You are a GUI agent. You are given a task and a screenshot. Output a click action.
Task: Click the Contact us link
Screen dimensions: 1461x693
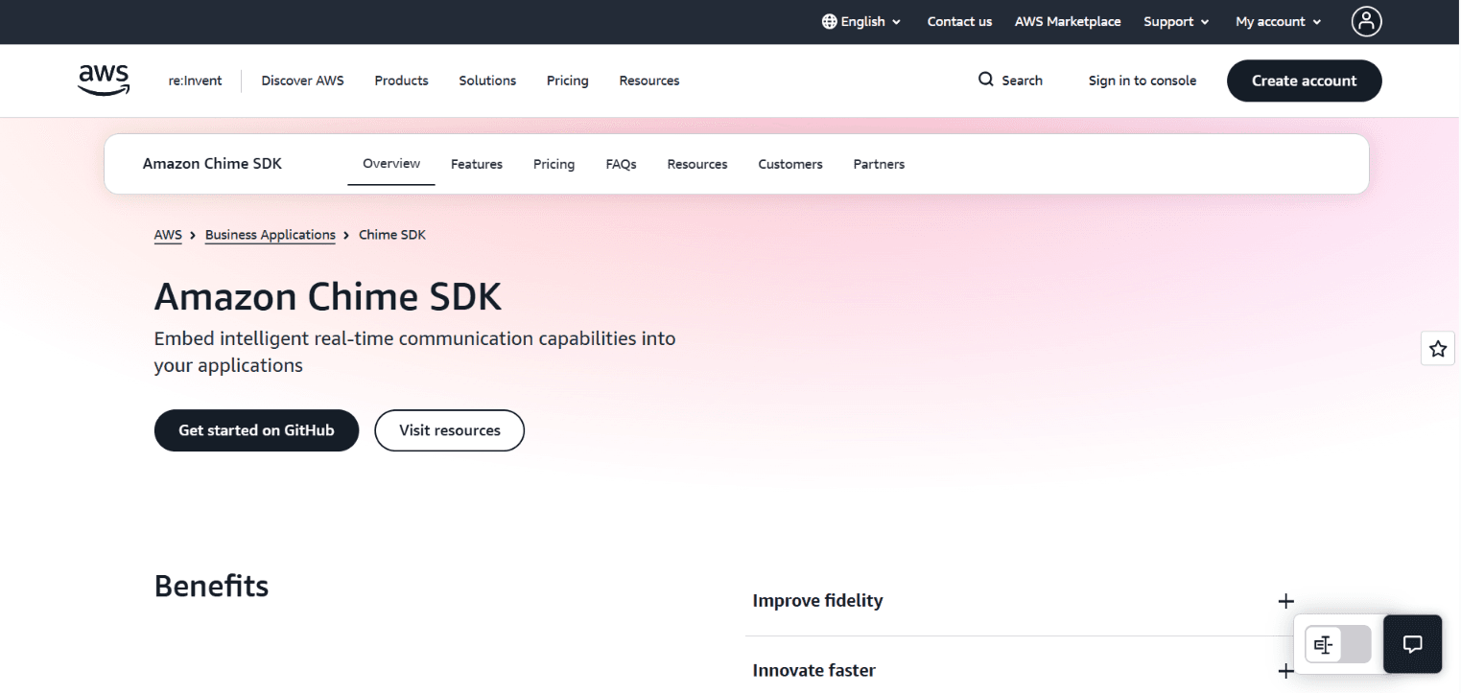point(959,21)
